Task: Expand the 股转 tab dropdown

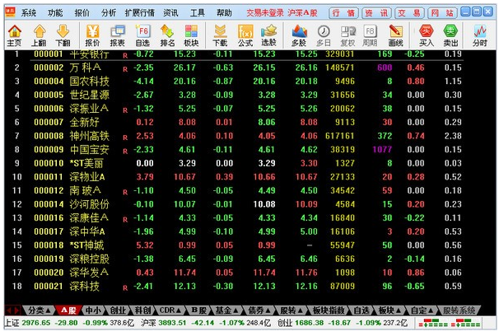Action: (291, 310)
